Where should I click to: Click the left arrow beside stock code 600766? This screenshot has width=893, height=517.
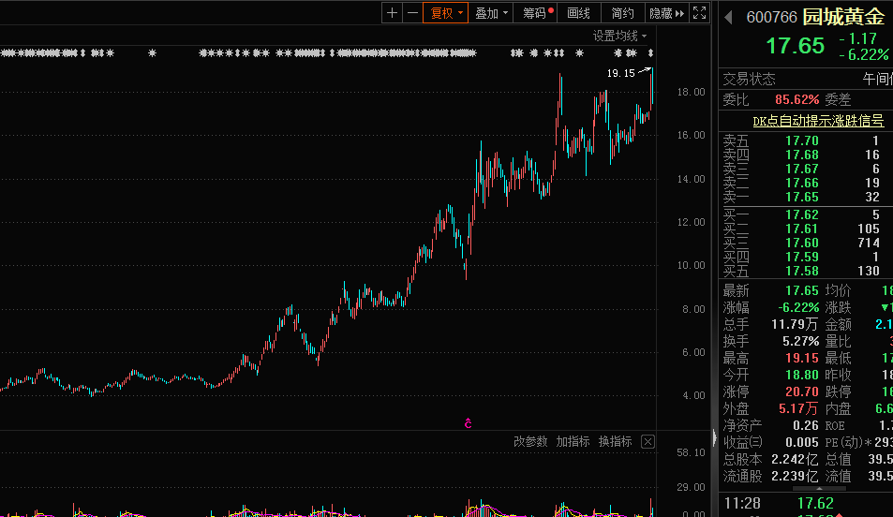coord(729,17)
